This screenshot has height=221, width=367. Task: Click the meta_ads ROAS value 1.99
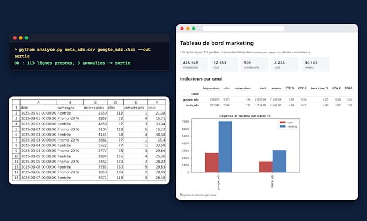(350, 105)
